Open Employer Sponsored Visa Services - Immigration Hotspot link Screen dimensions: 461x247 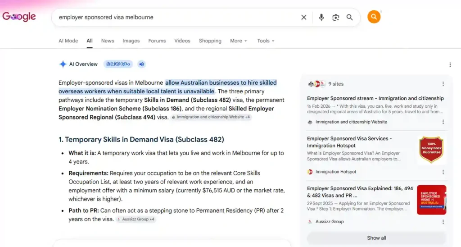pyautogui.click(x=349, y=142)
